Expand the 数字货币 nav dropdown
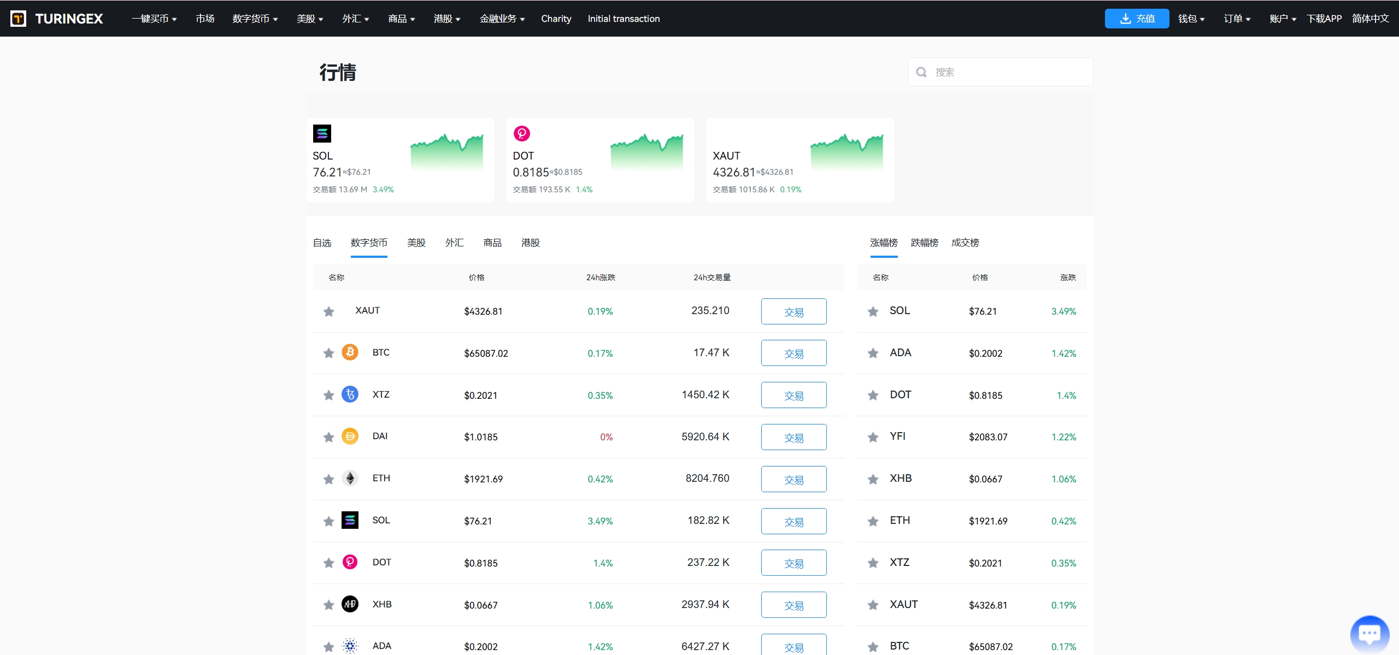The width and height of the screenshot is (1399, 655). point(255,19)
